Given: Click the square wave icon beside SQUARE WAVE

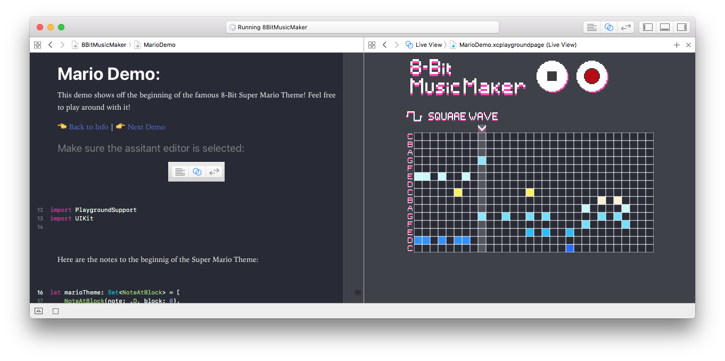Looking at the screenshot, I should 414,116.
